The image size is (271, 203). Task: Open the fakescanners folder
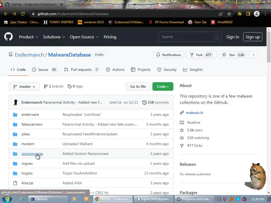click(32, 124)
